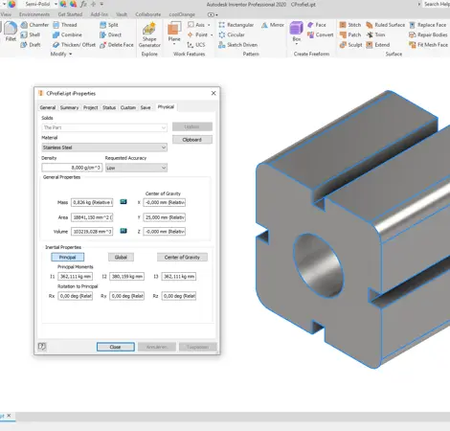Image resolution: width=450 pixels, height=431 pixels.
Task: Open the Shape Generator
Action: click(149, 35)
